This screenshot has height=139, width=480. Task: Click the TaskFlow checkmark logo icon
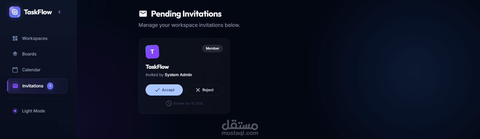(x=15, y=12)
